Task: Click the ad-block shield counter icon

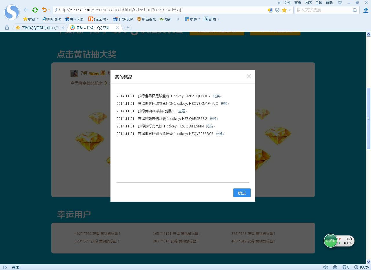Action: [x=346, y=267]
